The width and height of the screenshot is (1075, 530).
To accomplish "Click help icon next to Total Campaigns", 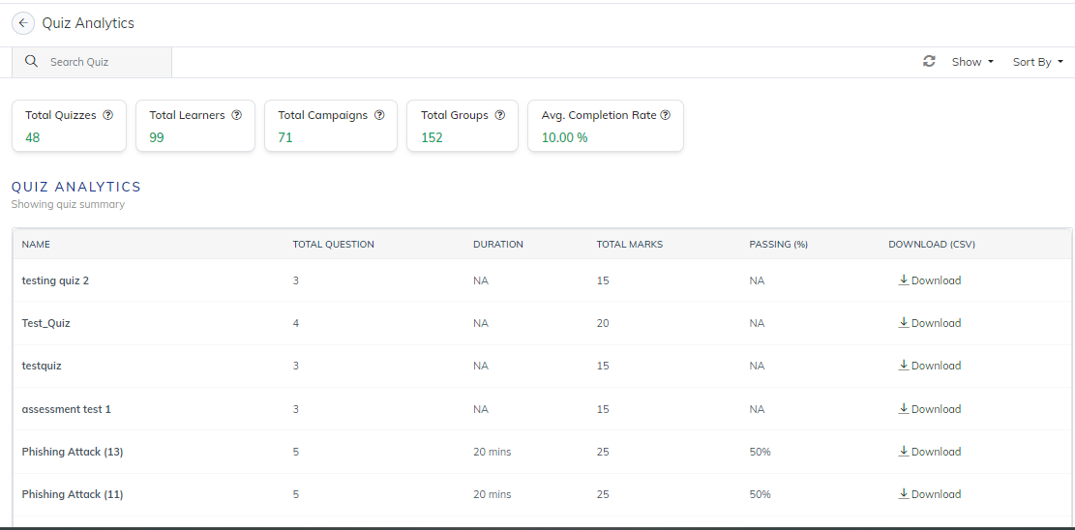I will tap(379, 115).
